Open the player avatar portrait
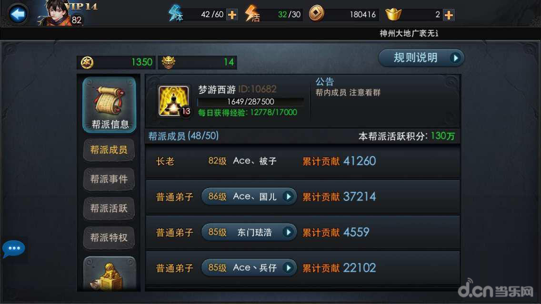 pyautogui.click(x=56, y=13)
